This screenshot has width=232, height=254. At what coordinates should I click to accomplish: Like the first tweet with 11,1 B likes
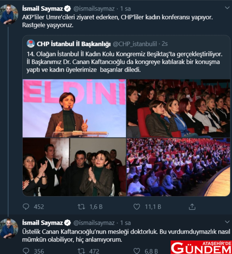(x=137, y=207)
